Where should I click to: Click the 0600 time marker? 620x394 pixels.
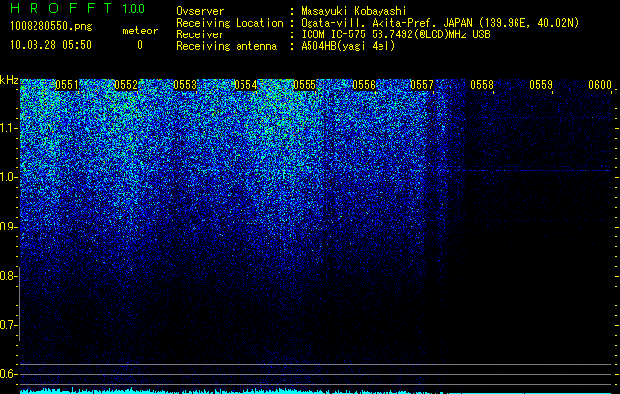pos(600,85)
